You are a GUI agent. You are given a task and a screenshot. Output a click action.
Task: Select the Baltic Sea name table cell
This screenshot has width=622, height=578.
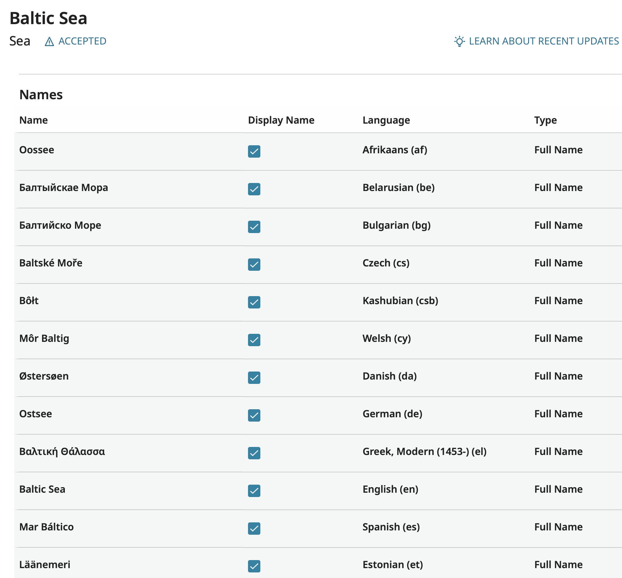pos(42,489)
